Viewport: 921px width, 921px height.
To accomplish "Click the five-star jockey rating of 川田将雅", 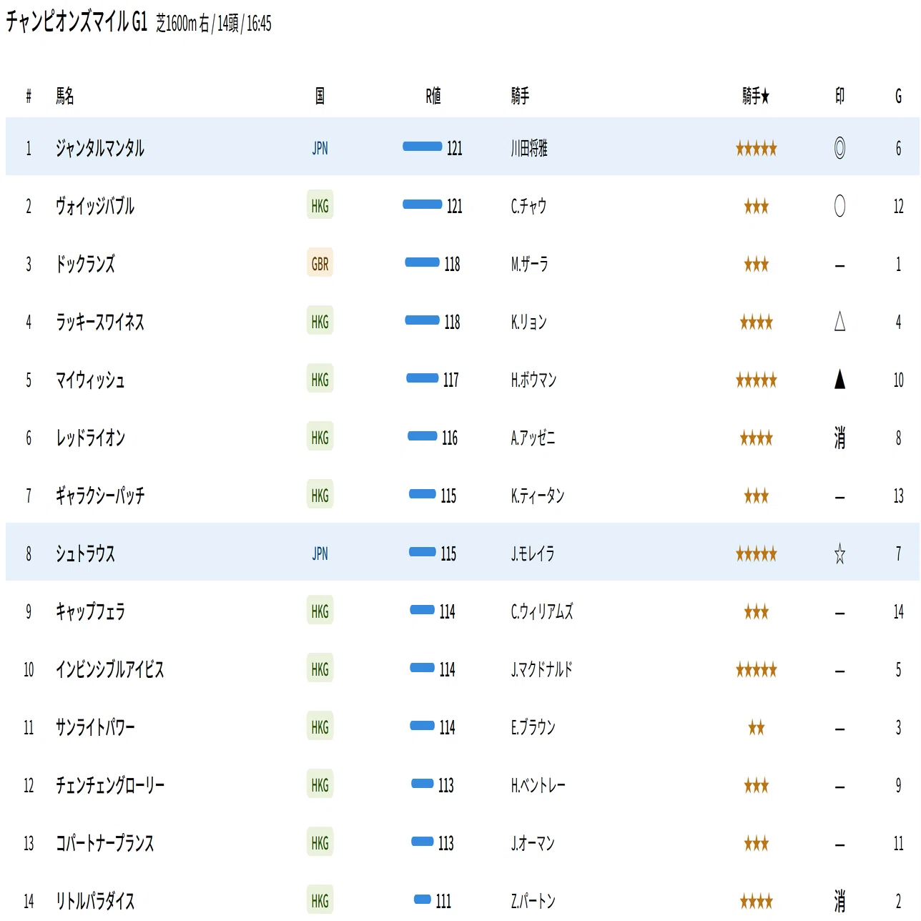I will click(x=756, y=149).
